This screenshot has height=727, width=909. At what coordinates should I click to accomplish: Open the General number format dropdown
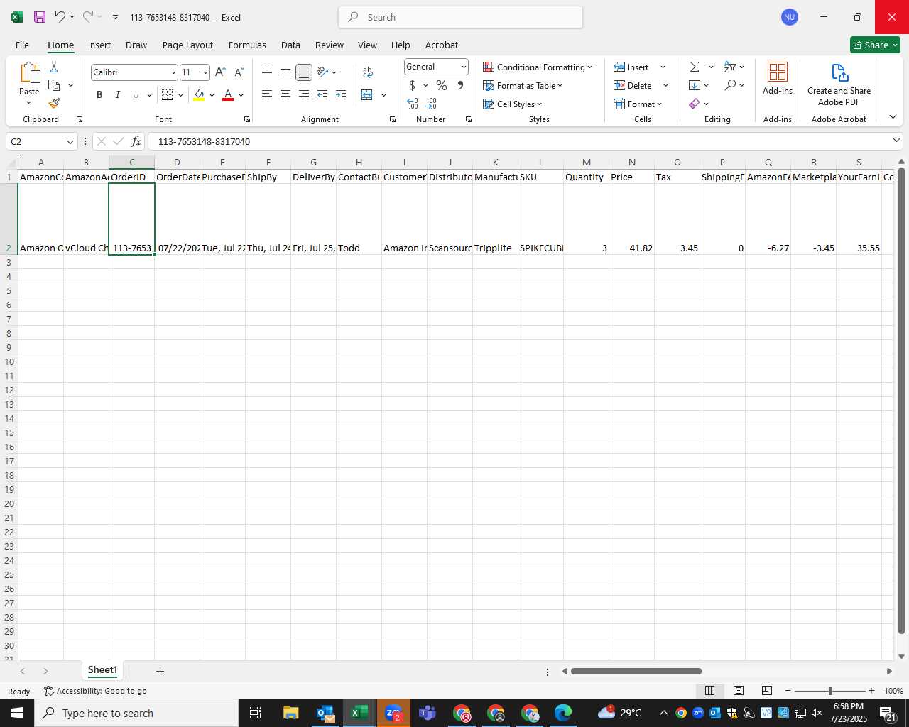coord(464,67)
